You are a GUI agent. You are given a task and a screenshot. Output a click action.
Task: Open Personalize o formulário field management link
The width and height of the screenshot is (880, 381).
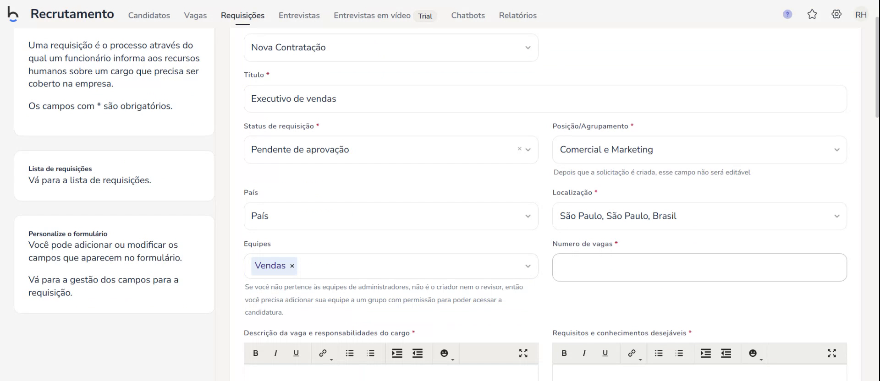click(x=103, y=286)
